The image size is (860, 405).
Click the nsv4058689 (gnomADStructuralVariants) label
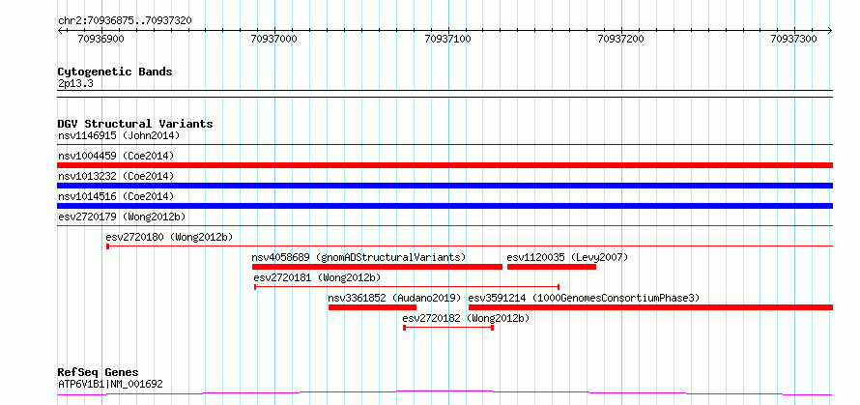[358, 257]
